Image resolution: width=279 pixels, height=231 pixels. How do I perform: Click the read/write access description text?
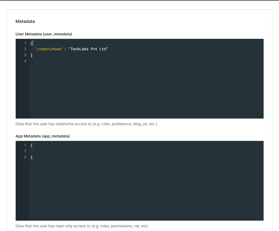86,124
